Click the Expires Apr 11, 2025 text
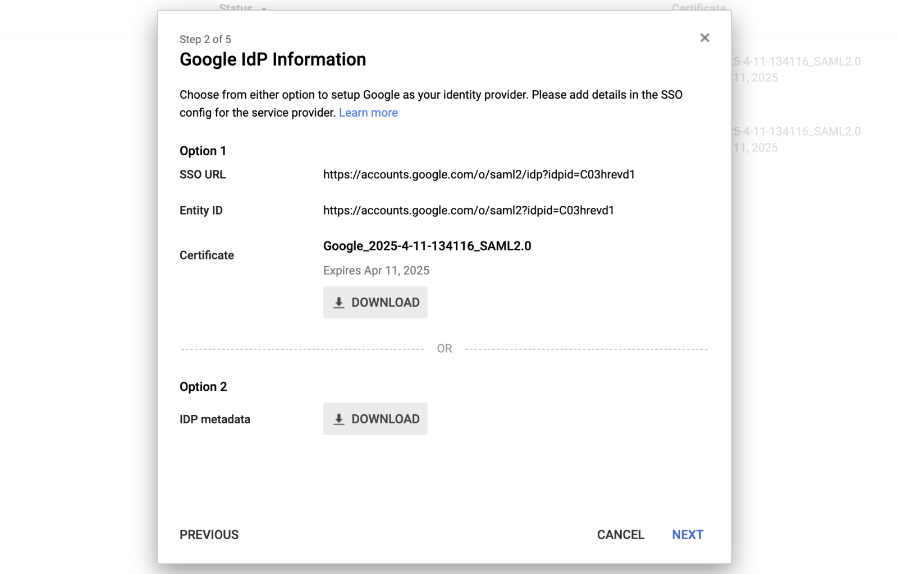898x574 pixels. pyautogui.click(x=376, y=270)
